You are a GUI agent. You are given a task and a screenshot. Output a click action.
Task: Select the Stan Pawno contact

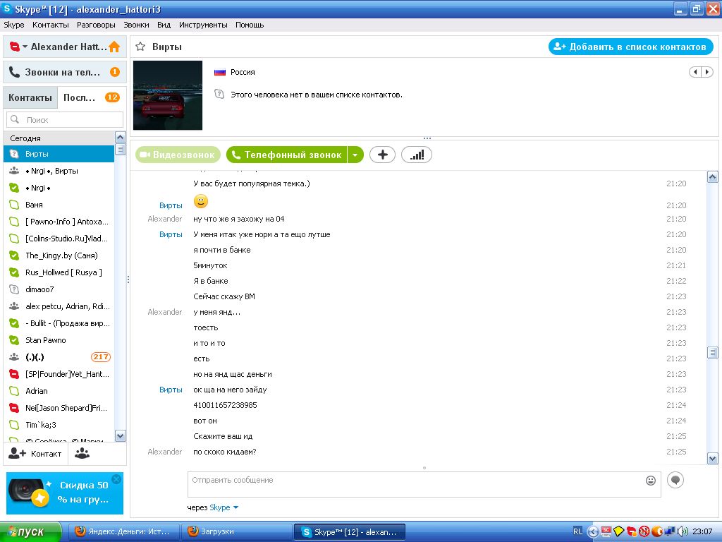(46, 340)
